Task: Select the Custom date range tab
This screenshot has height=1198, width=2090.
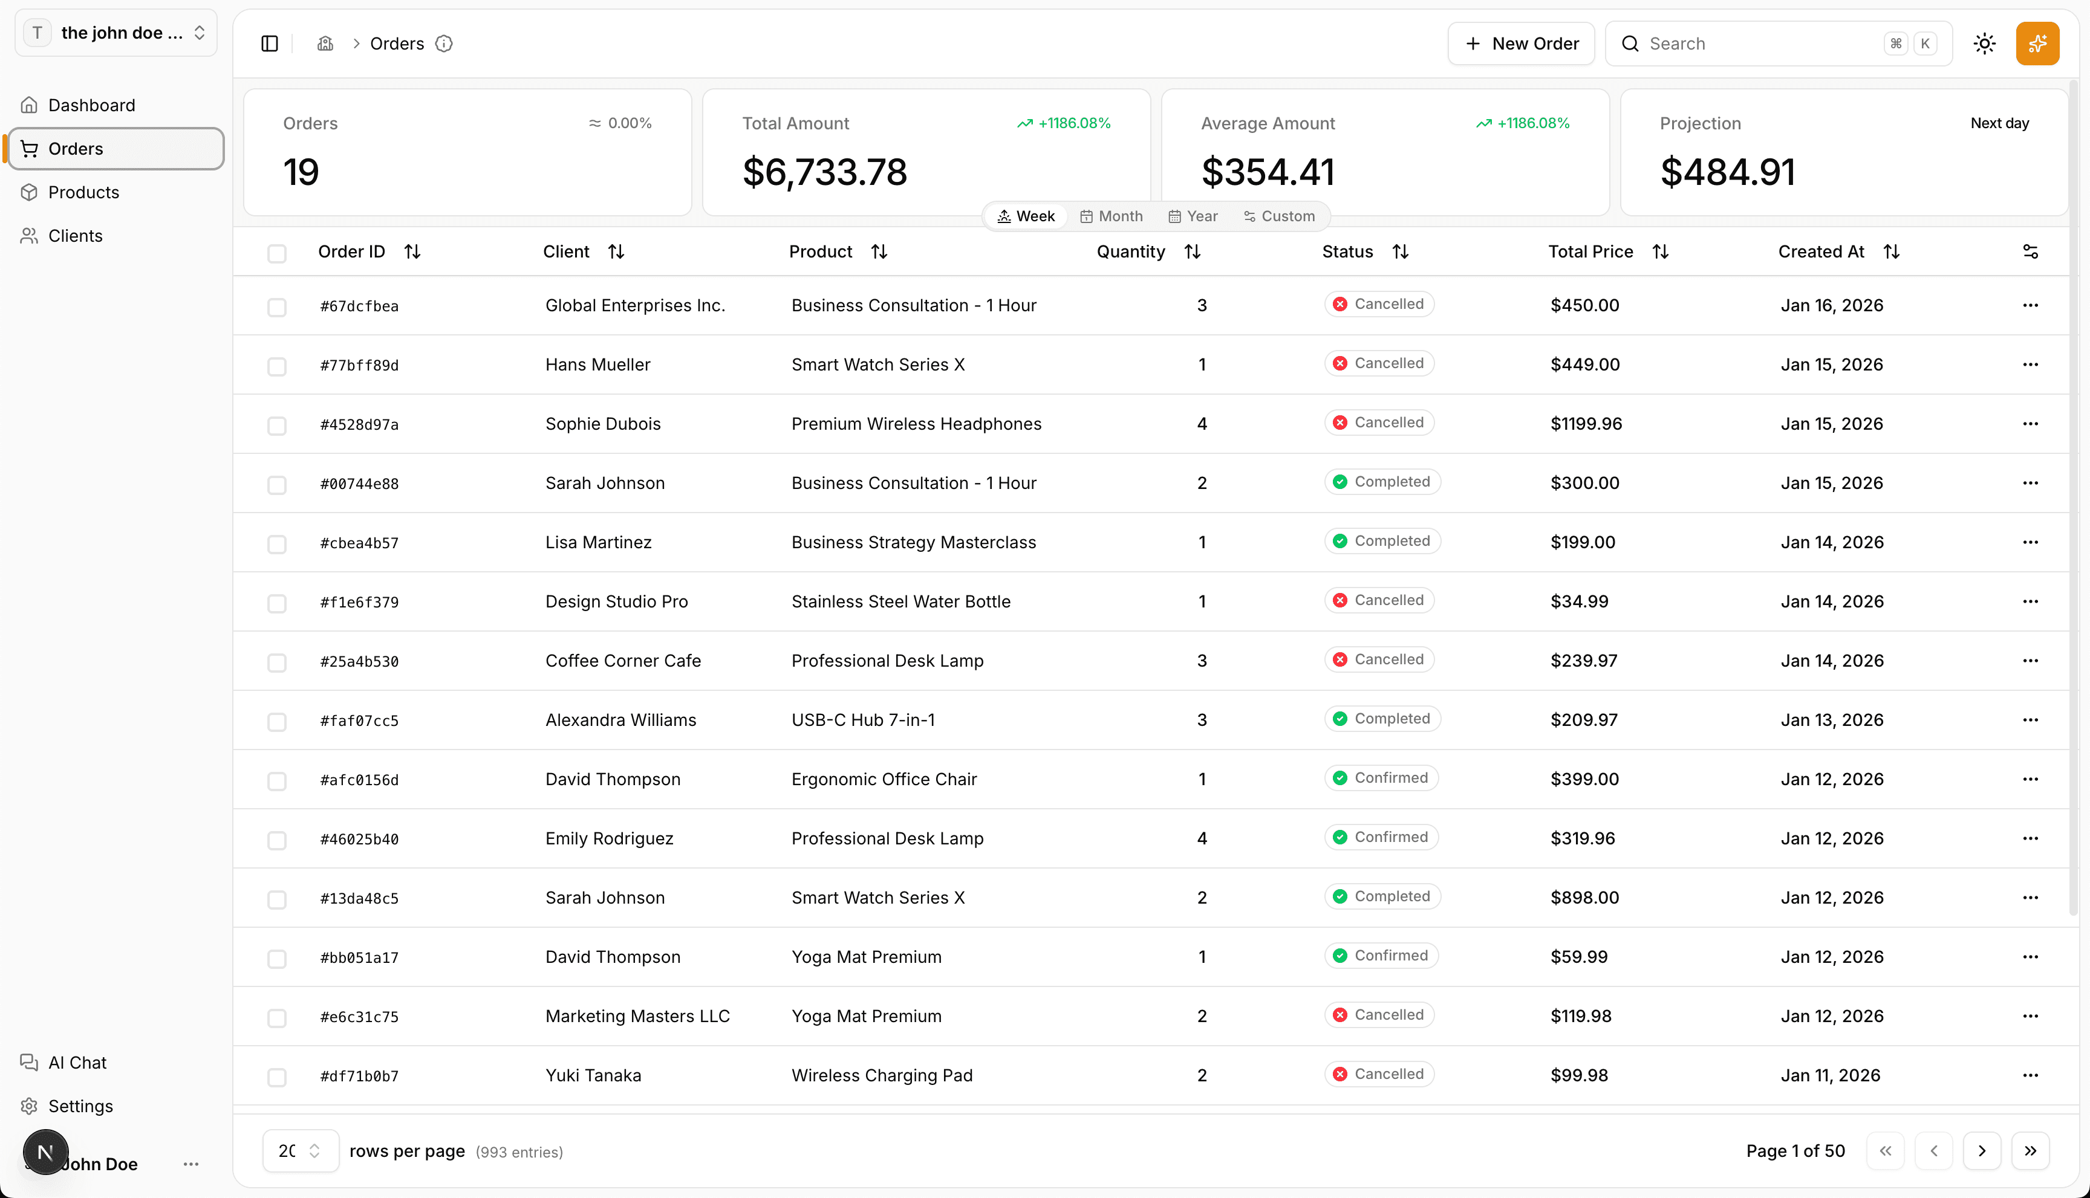Action: pos(1278,216)
